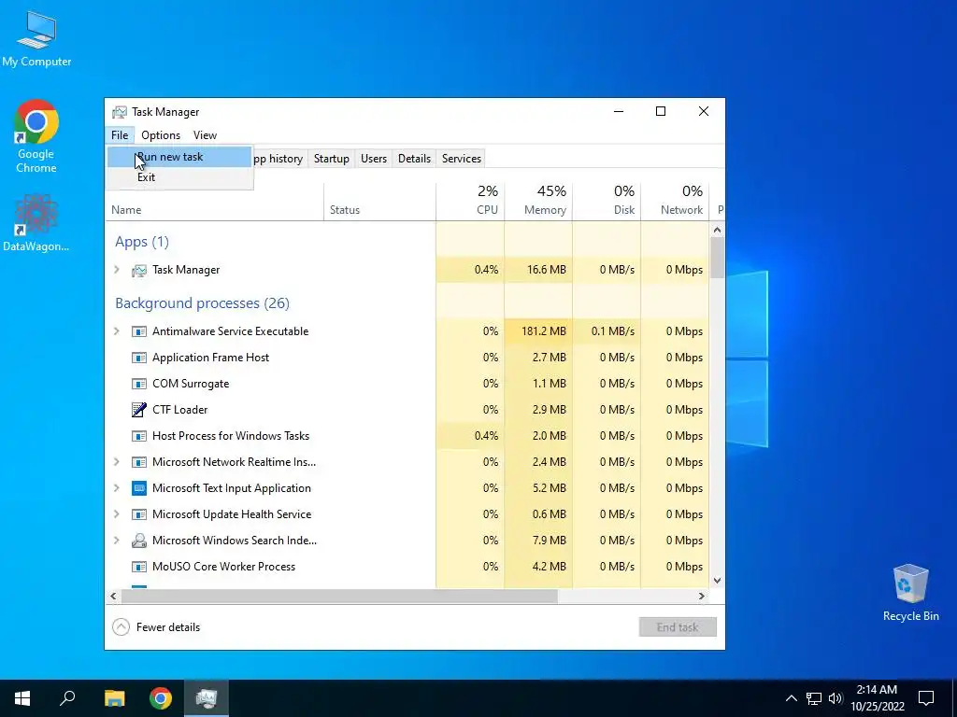Switch to the Details tab
The width and height of the screenshot is (957, 717).
pyautogui.click(x=414, y=159)
